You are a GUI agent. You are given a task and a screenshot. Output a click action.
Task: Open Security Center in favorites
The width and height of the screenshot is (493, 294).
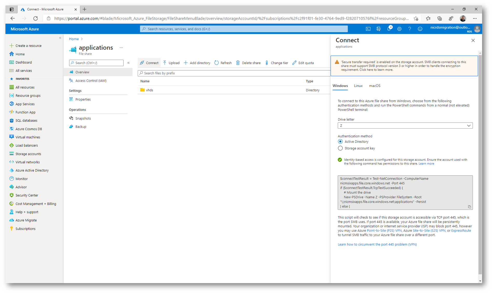point(27,195)
